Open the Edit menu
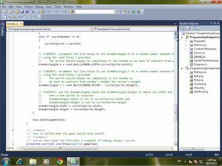Screen dimensions: 222x166 click(11, 6)
